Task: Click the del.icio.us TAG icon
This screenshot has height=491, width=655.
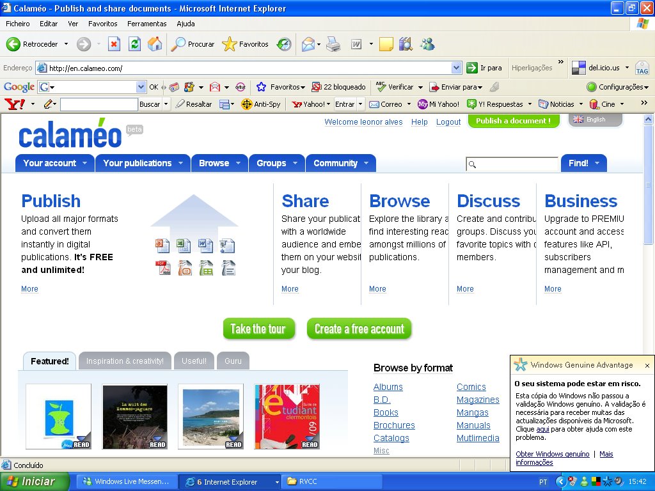Action: (x=642, y=68)
